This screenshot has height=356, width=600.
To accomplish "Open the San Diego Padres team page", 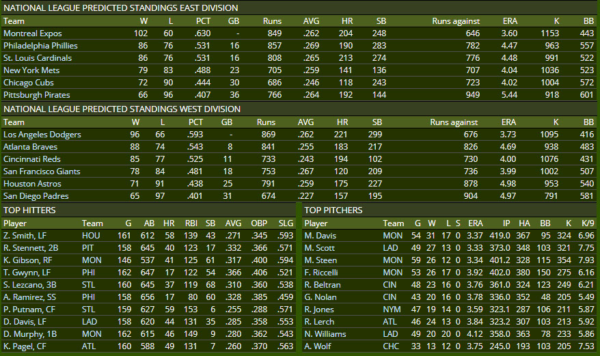I will tap(35, 196).
